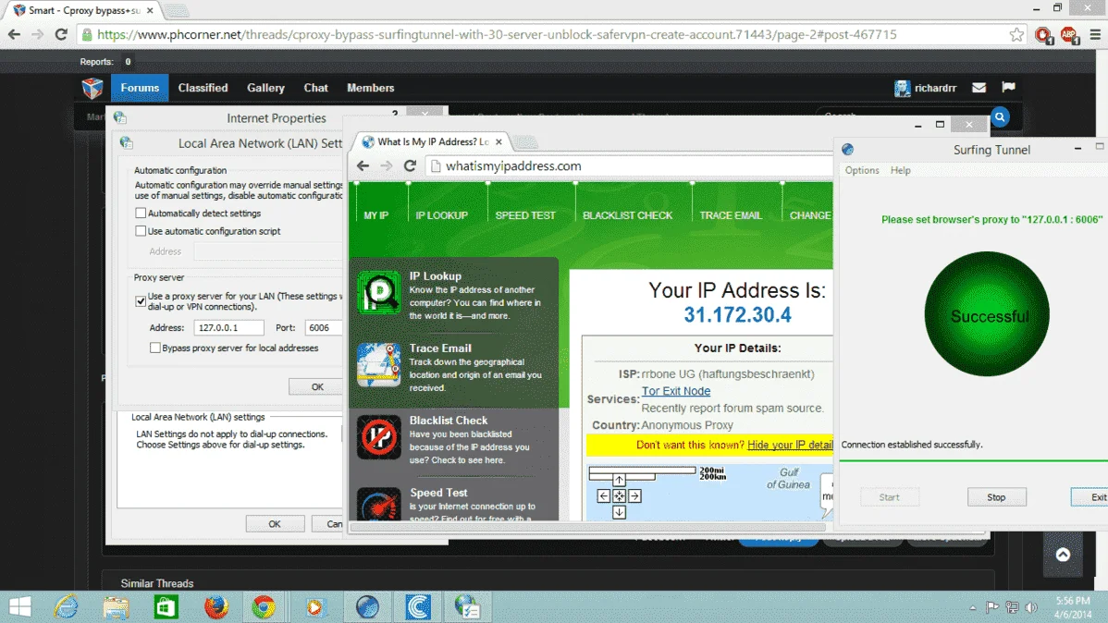Viewport: 1108px width, 623px height.
Task: Go back in the whatismyipaddress window
Action: (363, 166)
